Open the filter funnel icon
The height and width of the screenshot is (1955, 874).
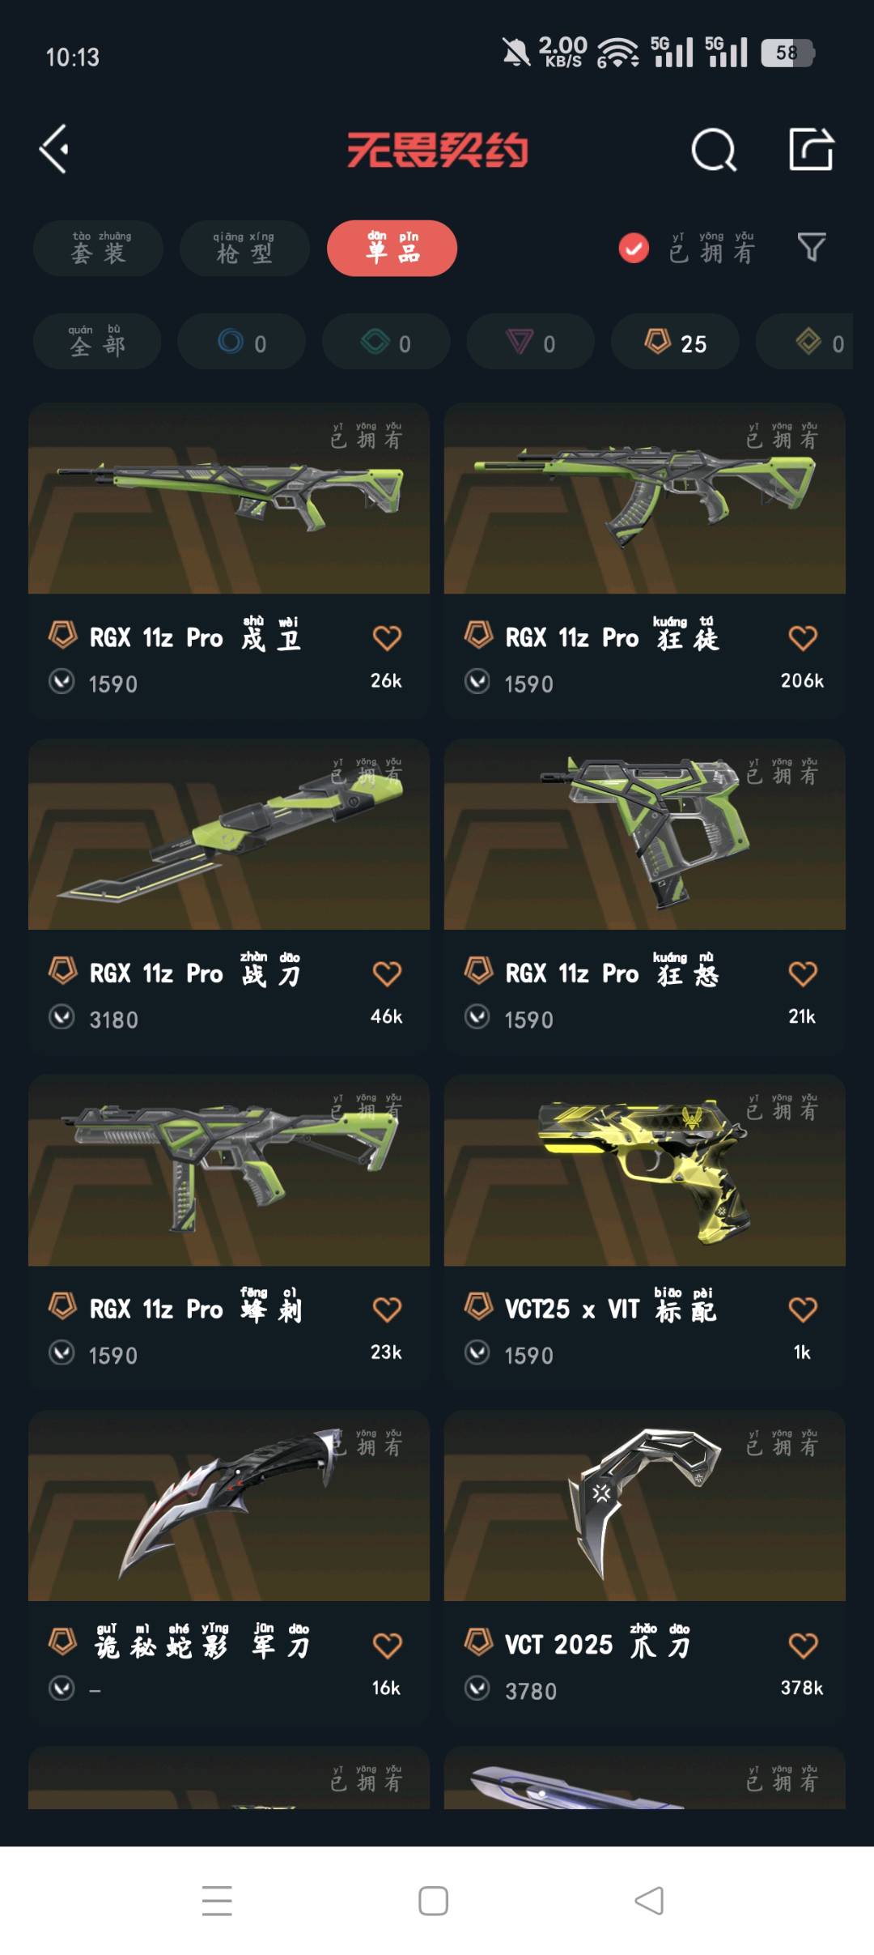pyautogui.click(x=811, y=247)
